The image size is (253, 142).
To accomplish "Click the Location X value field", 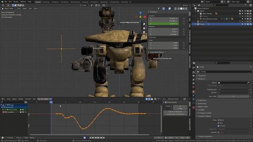I will pyautogui.click(x=163, y=19).
